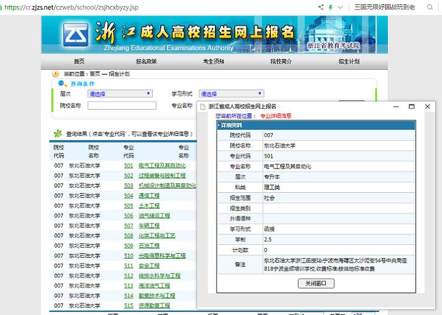The width and height of the screenshot is (442, 315).
Task: Open the 层次 dropdown
Action: coord(120,93)
